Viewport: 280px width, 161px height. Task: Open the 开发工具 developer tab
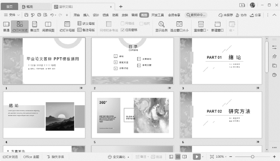(158, 15)
